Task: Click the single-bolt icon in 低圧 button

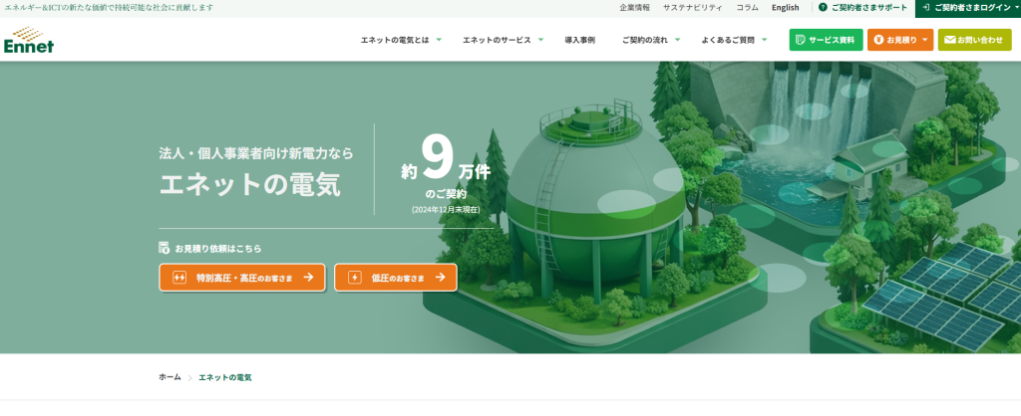Action: [x=354, y=278]
